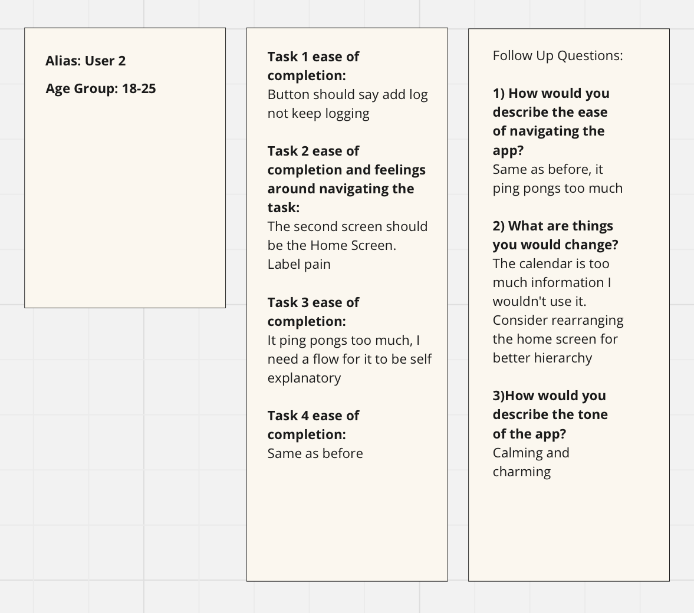Screen dimensions: 694x613
Task: Select the Task 1 ease of completion heading
Action: click(313, 66)
